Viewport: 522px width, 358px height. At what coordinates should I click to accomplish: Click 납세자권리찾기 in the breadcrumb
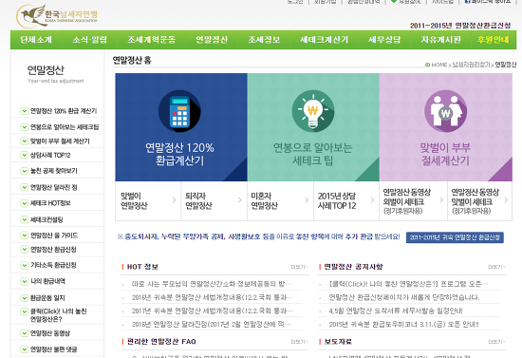coord(471,65)
